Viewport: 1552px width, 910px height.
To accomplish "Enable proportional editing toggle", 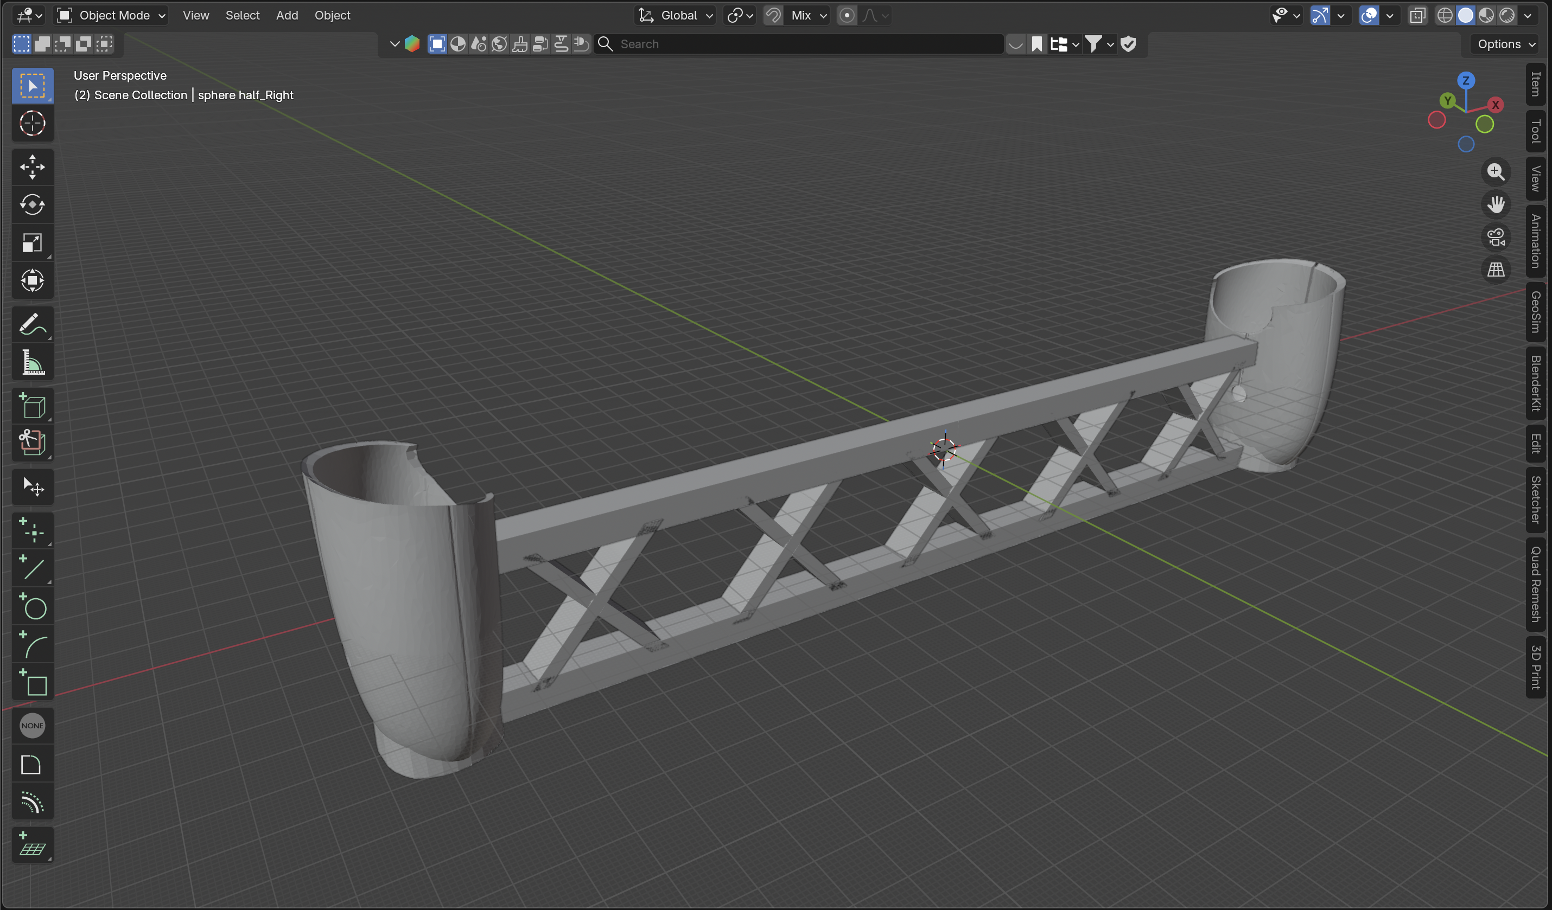I will [847, 15].
